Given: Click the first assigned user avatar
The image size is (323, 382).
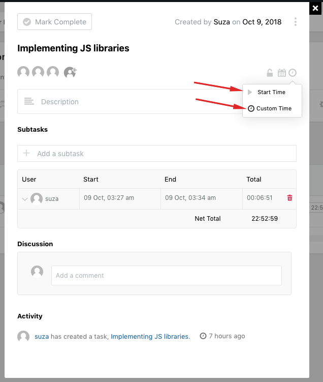Looking at the screenshot, I should click(x=23, y=72).
